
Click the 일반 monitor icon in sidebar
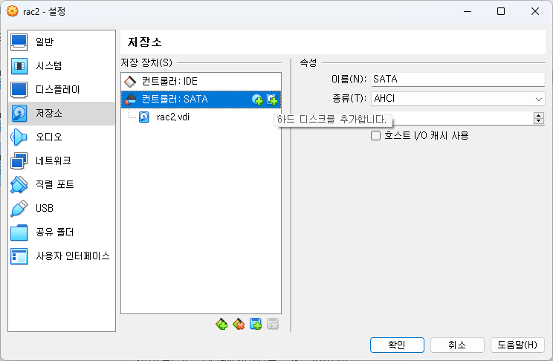tap(19, 42)
